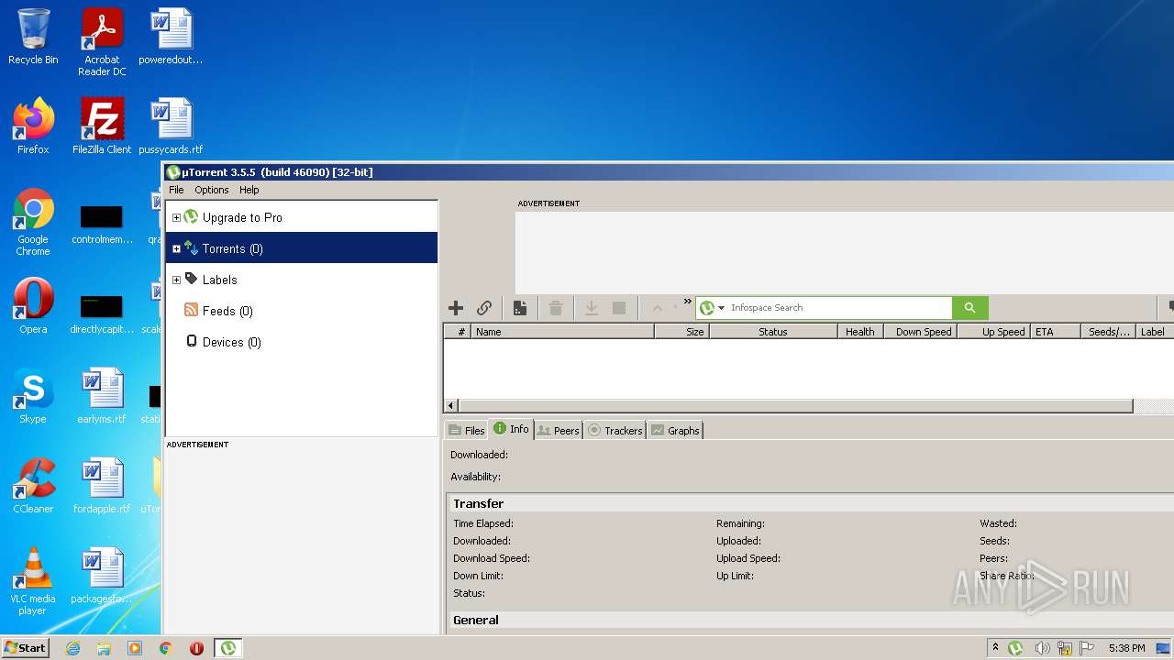Sort by the # column header
The width and height of the screenshot is (1174, 660).
pyautogui.click(x=458, y=332)
